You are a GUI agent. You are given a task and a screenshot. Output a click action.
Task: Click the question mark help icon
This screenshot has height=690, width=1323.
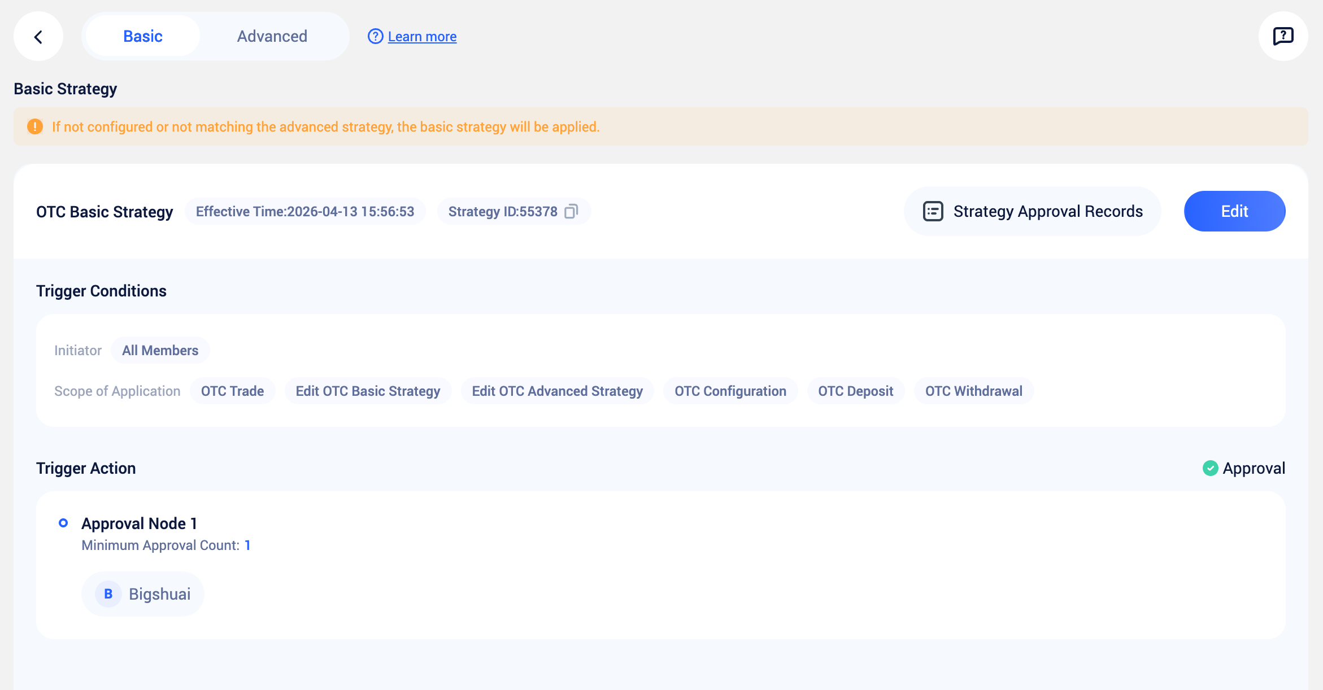[x=375, y=36]
